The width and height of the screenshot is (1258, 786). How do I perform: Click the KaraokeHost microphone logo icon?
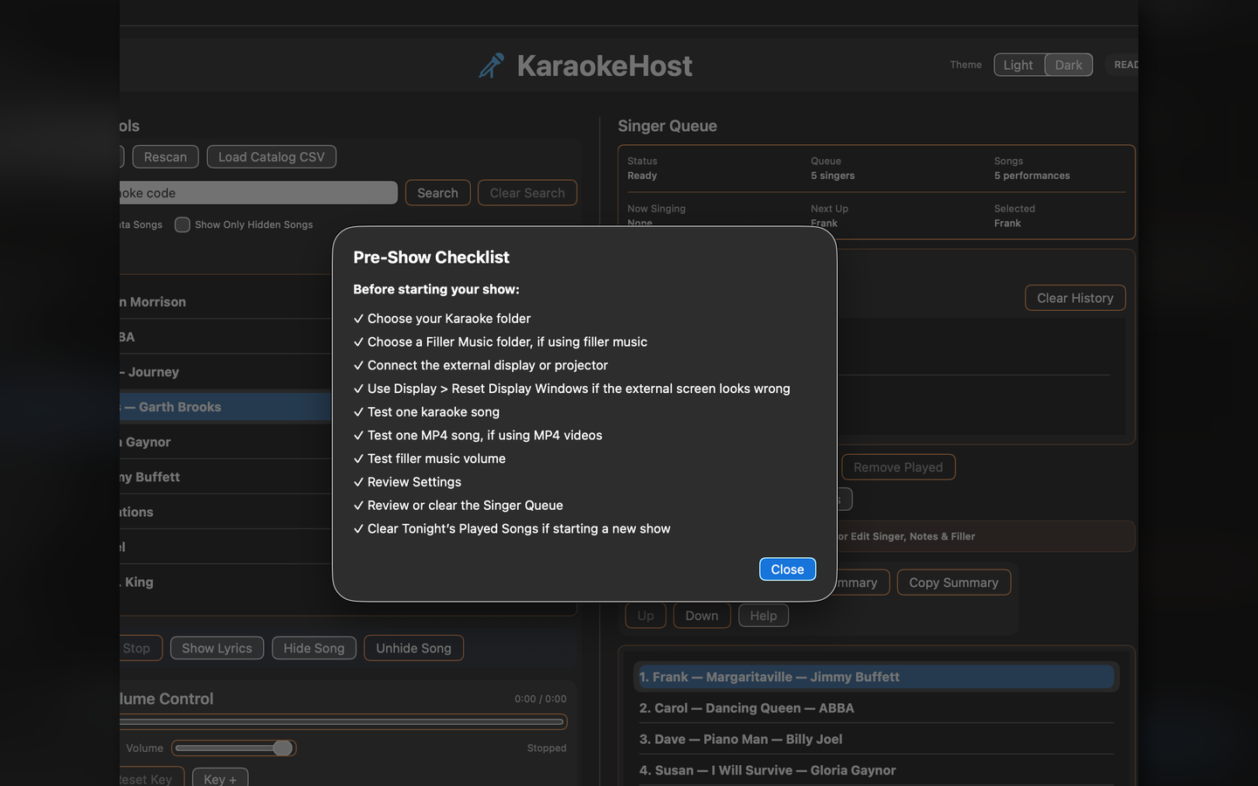(492, 65)
